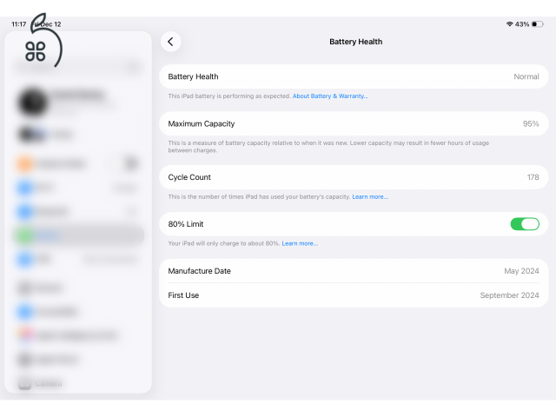Select the First Use row
Screen dimensions: 556x417
pyautogui.click(x=354, y=295)
